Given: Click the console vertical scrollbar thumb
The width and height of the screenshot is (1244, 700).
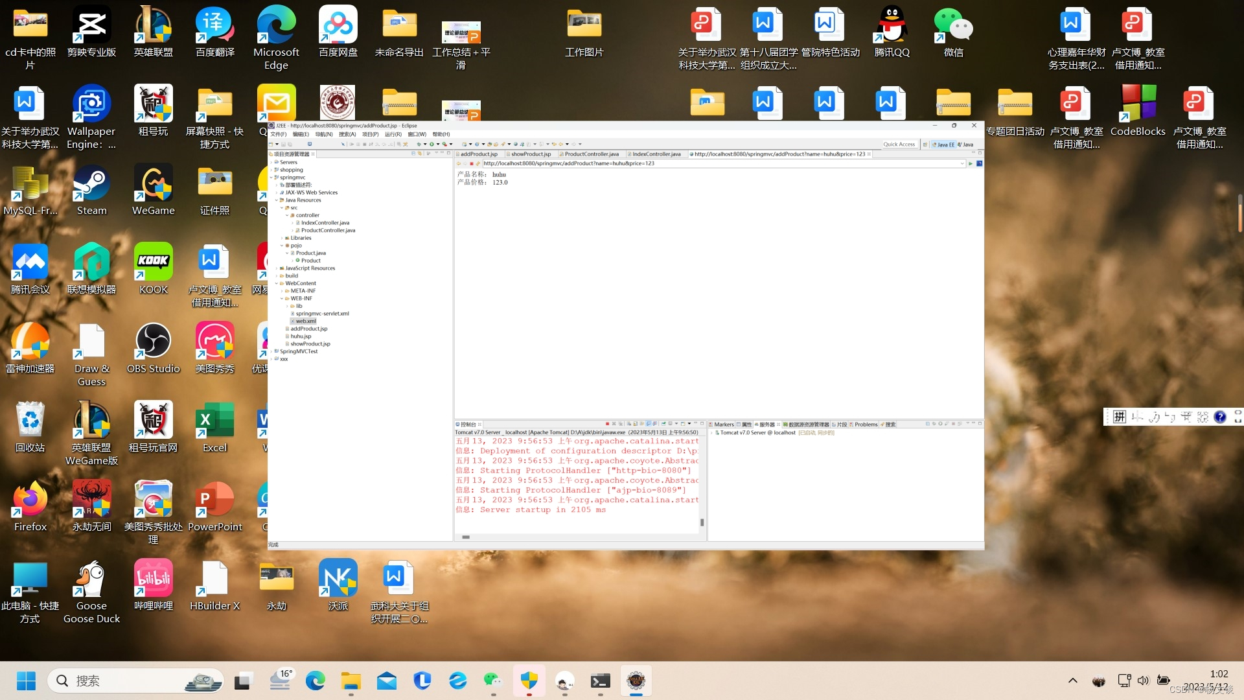Looking at the screenshot, I should point(702,522).
